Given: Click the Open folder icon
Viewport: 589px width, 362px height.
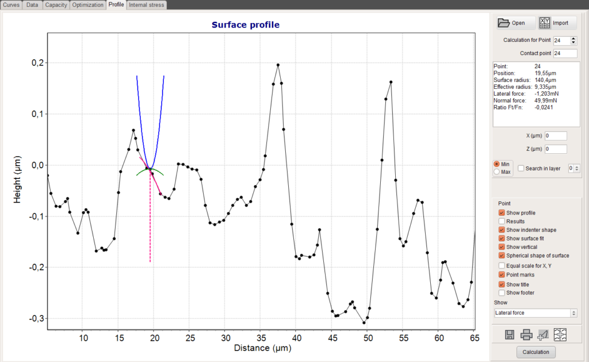Looking at the screenshot, I should tap(504, 23).
